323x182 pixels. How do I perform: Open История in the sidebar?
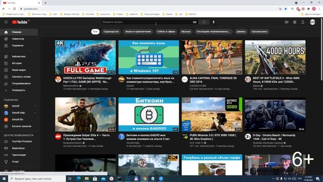click(x=19, y=63)
